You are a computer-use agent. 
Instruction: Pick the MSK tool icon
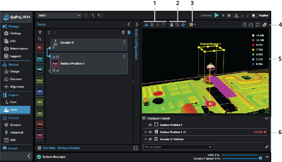[40, 59]
